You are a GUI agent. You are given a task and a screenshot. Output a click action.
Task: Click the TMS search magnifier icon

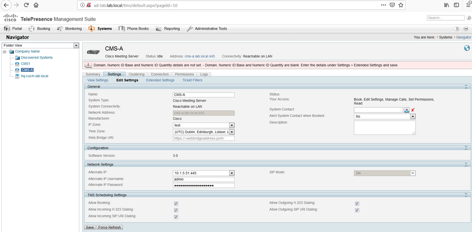click(x=469, y=18)
